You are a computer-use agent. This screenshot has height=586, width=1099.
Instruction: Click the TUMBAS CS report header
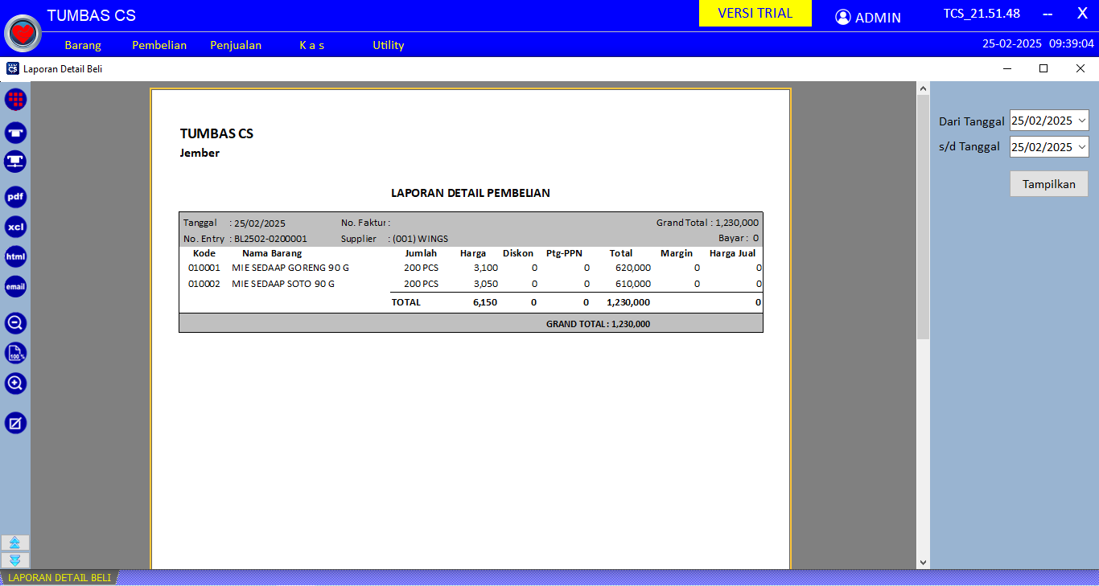coord(216,133)
